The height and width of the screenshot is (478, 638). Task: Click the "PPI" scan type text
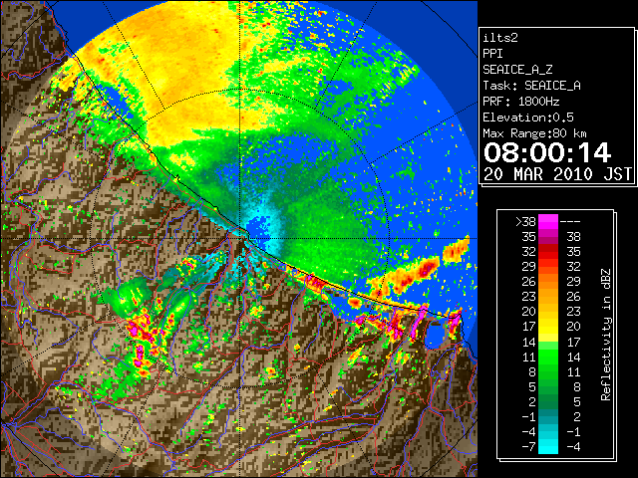click(492, 54)
